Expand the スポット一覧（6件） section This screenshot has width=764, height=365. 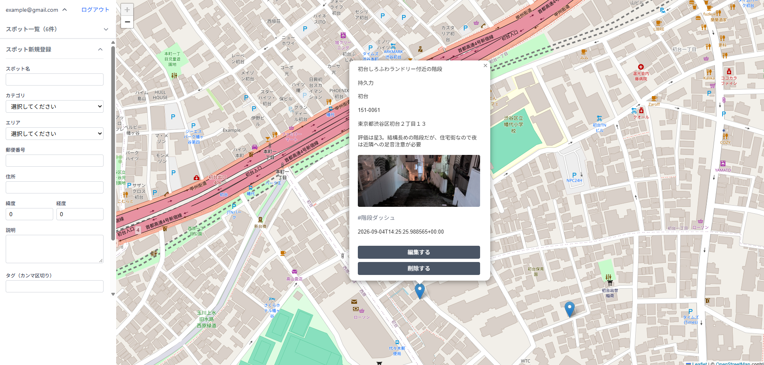coord(57,29)
